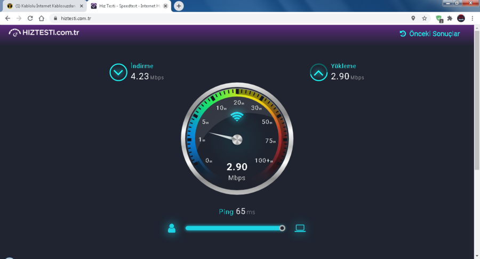Open Chrome profile avatar

click(461, 18)
